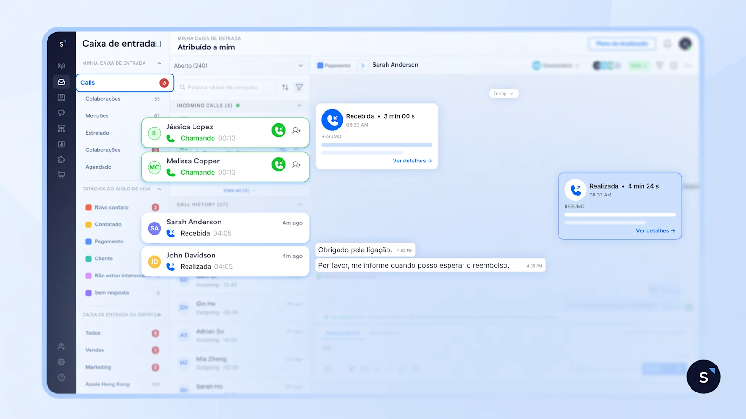Open the team members icon in sidebar
This screenshot has height=419, width=746.
[x=61, y=346]
